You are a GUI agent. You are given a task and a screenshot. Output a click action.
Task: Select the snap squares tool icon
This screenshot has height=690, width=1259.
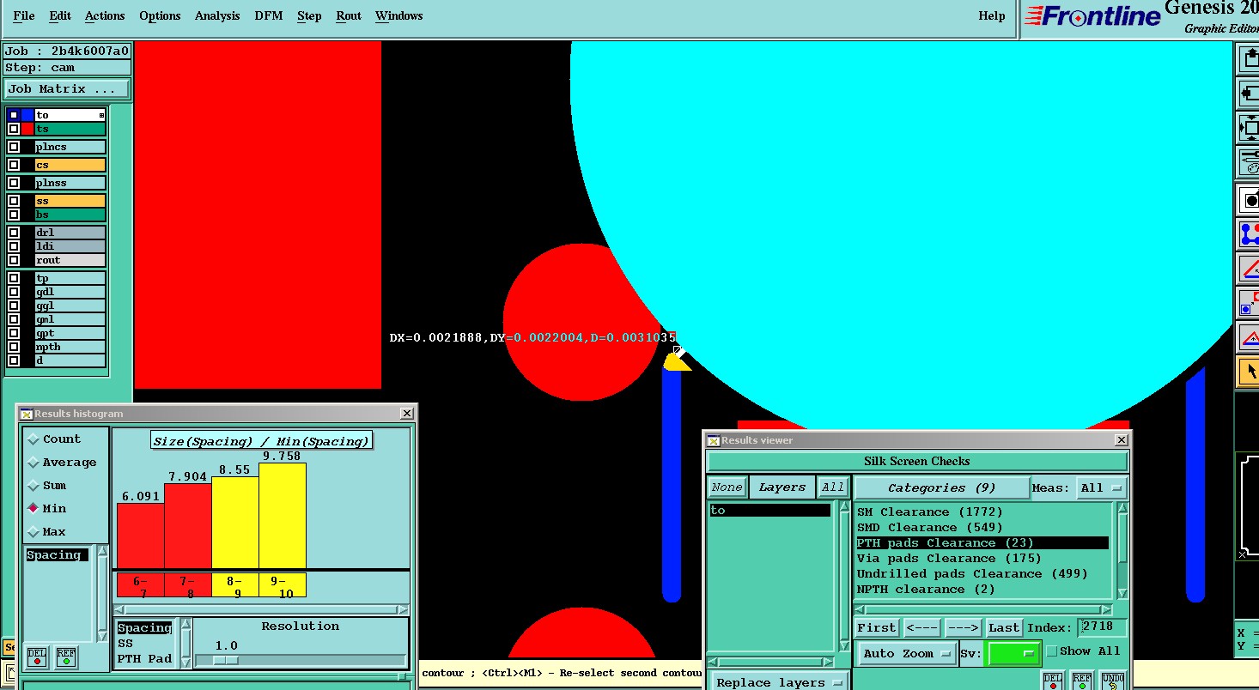(1249, 303)
